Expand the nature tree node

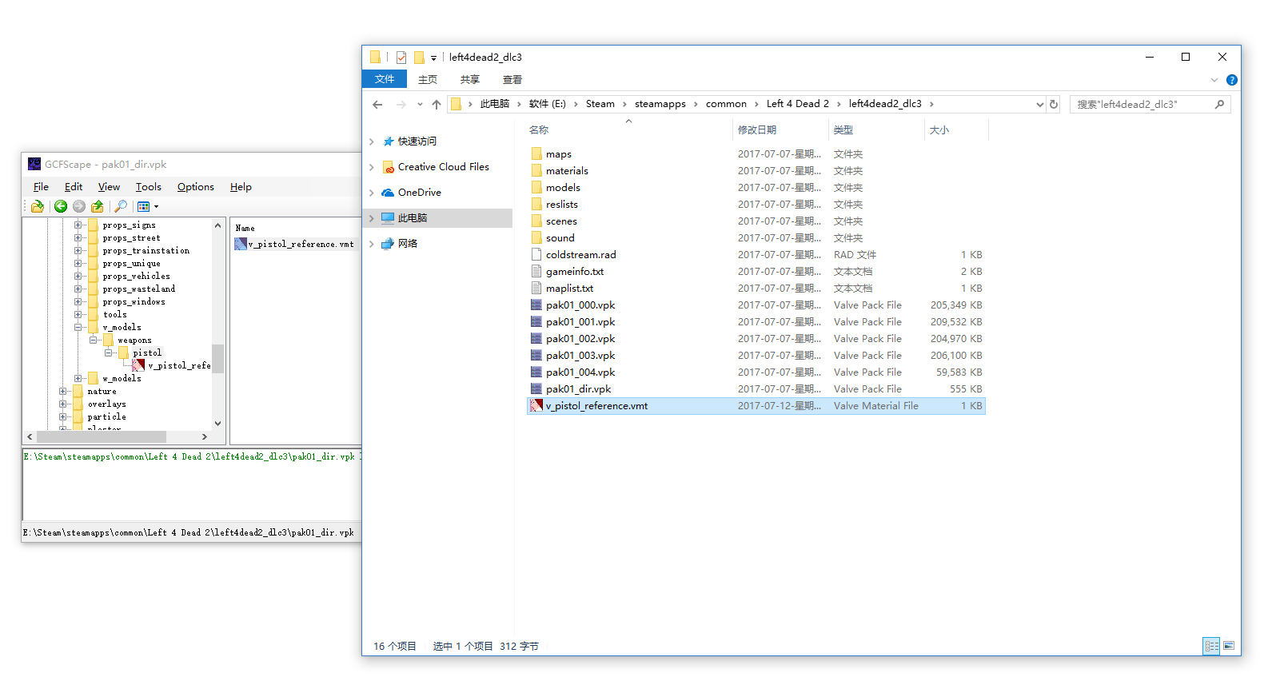coord(63,392)
